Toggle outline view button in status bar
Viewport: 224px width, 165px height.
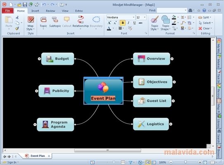pos(154,162)
